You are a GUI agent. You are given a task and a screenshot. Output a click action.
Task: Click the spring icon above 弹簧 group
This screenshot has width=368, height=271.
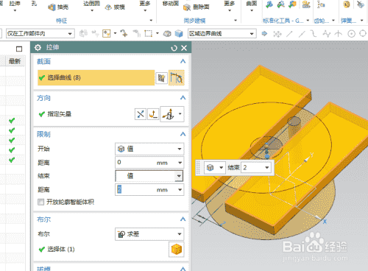[347, 4]
